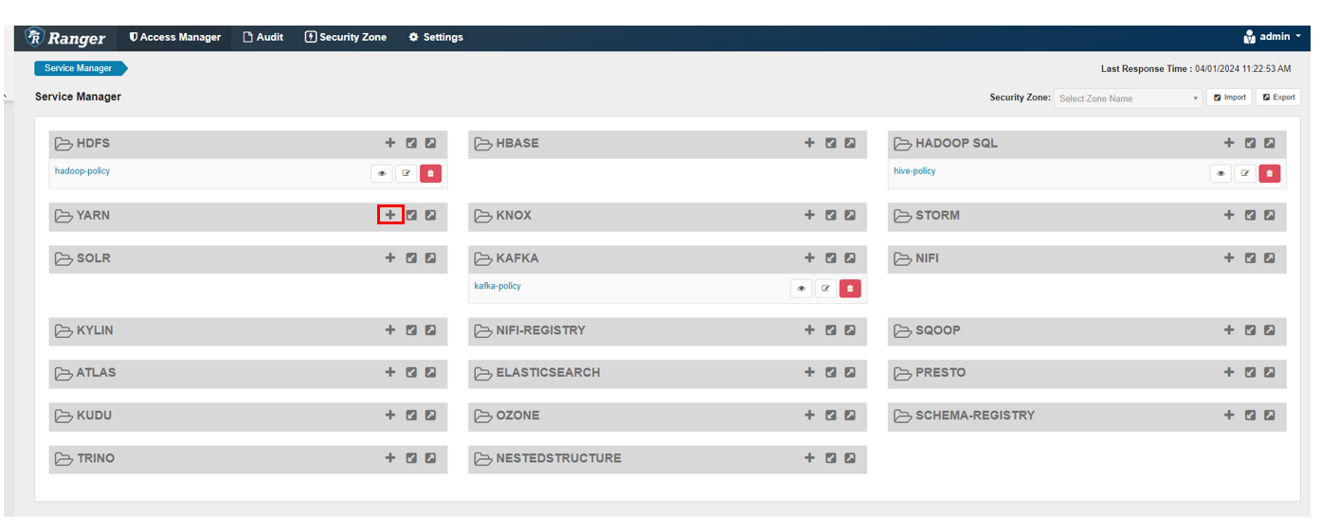This screenshot has height=532, width=1321.
Task: Add a new PRESTO service
Action: [1229, 372]
